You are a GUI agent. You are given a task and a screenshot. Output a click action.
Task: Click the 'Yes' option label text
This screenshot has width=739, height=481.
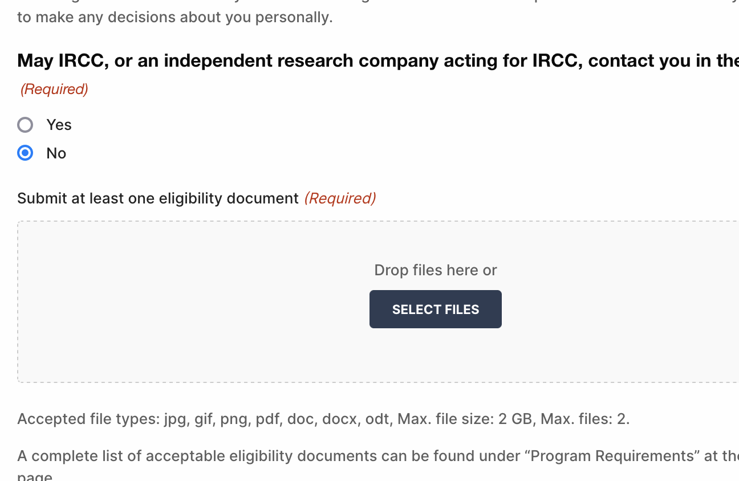coord(59,125)
